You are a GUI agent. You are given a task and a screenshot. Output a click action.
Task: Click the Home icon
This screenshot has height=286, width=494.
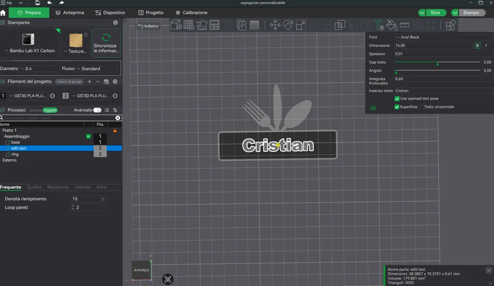[3, 13]
